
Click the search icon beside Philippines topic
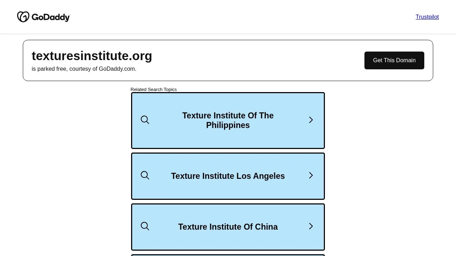145,120
